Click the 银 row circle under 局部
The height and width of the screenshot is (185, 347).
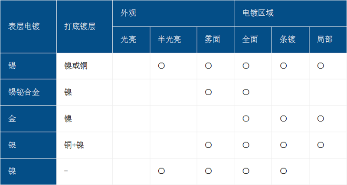coord(321,145)
